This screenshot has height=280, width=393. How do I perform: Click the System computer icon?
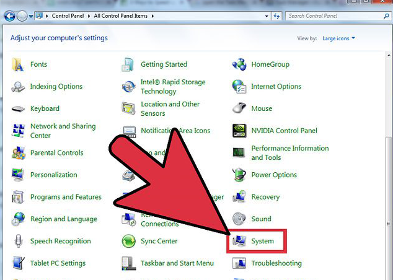[239, 241]
